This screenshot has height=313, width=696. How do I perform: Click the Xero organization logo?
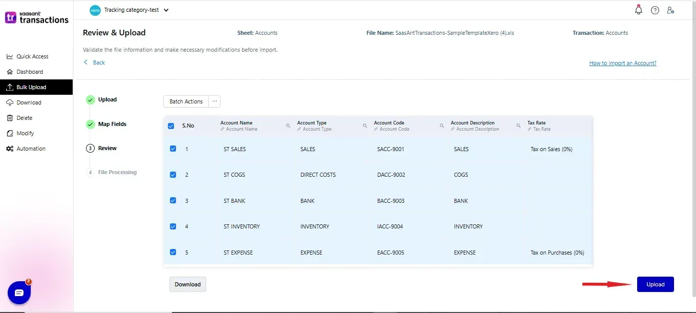point(95,10)
